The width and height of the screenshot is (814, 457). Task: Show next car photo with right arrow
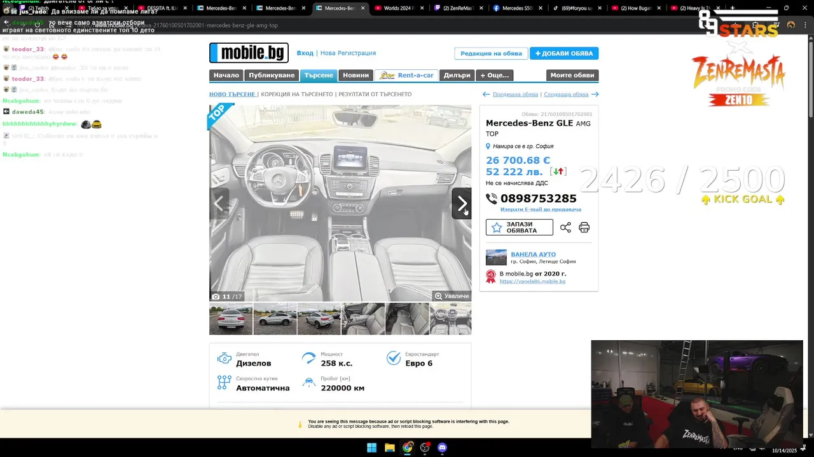[462, 204]
